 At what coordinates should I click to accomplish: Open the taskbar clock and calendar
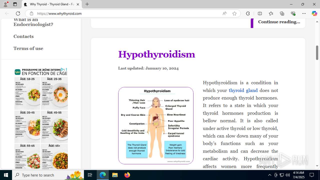[x=298, y=175]
